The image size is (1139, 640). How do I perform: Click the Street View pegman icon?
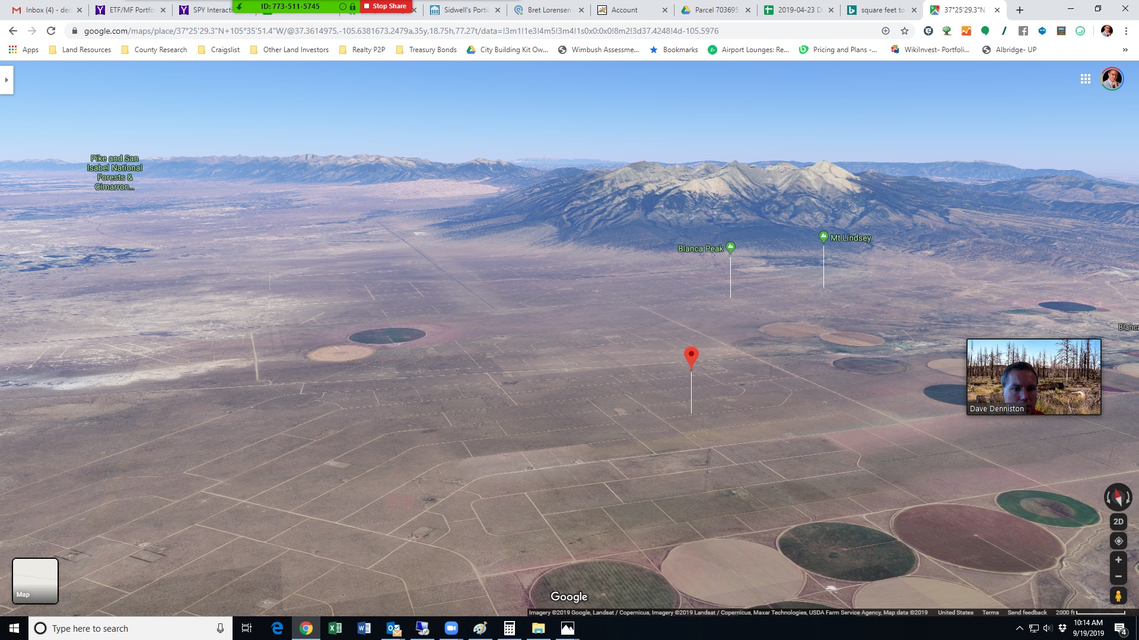click(1118, 596)
